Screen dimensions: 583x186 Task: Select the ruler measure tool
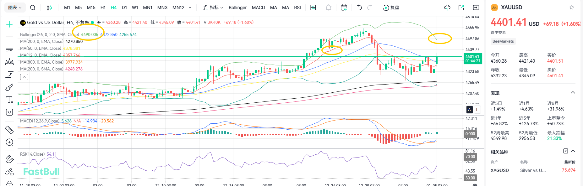tap(9, 129)
